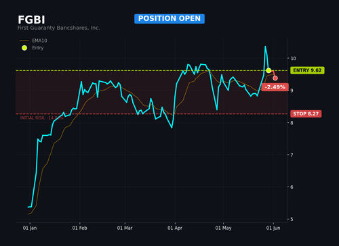Click the yellow Entry legend dot
The image size is (339, 246).
pyautogui.click(x=24, y=48)
